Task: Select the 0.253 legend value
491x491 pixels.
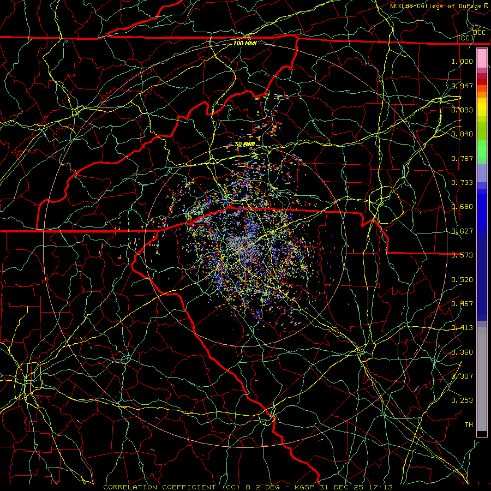Action: click(462, 400)
